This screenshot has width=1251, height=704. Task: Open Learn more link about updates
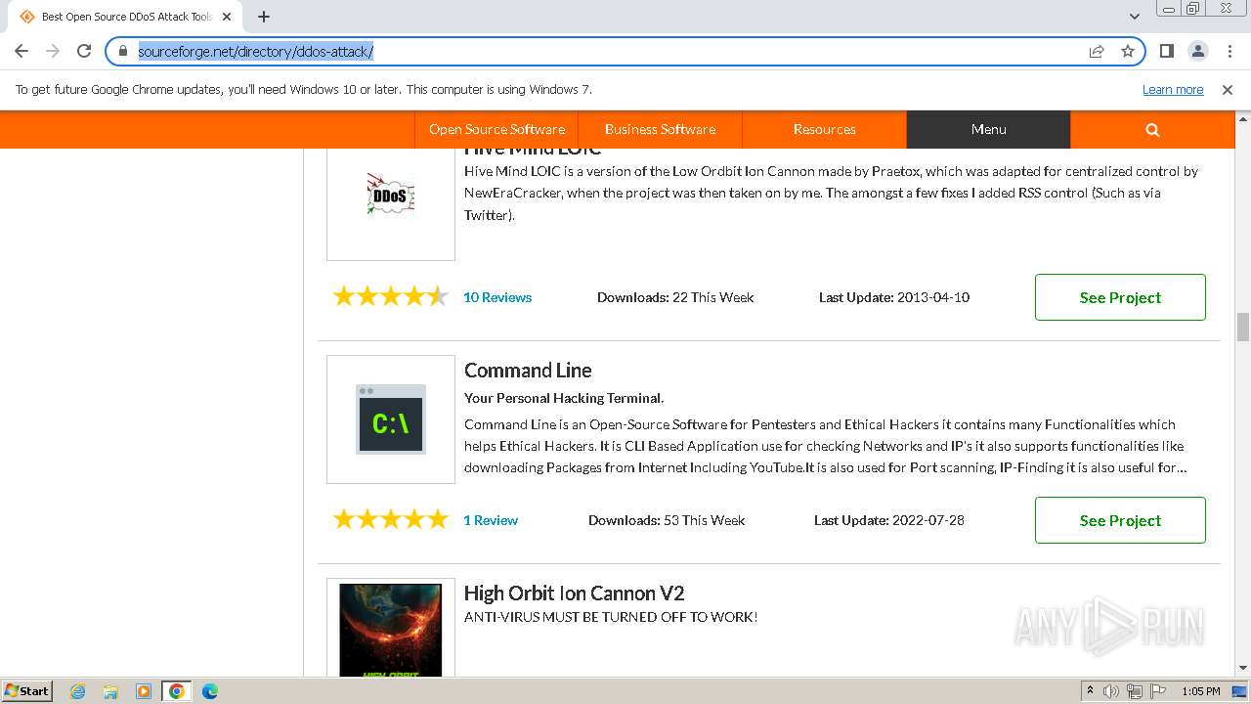point(1173,89)
